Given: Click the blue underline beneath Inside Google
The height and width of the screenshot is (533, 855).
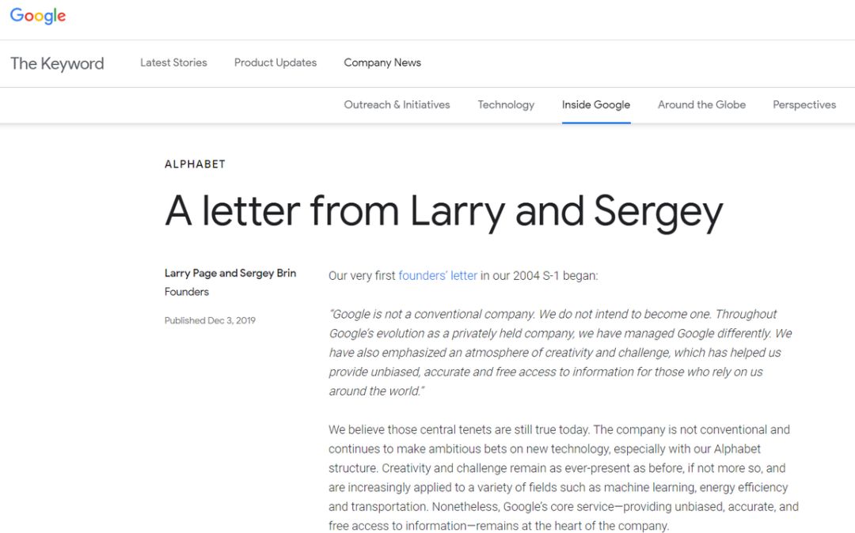Looking at the screenshot, I should 596,123.
